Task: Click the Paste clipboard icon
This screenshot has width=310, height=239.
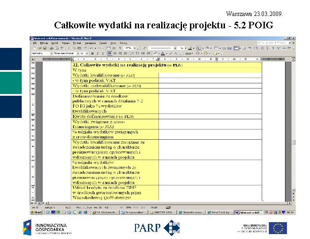Action: (79, 48)
